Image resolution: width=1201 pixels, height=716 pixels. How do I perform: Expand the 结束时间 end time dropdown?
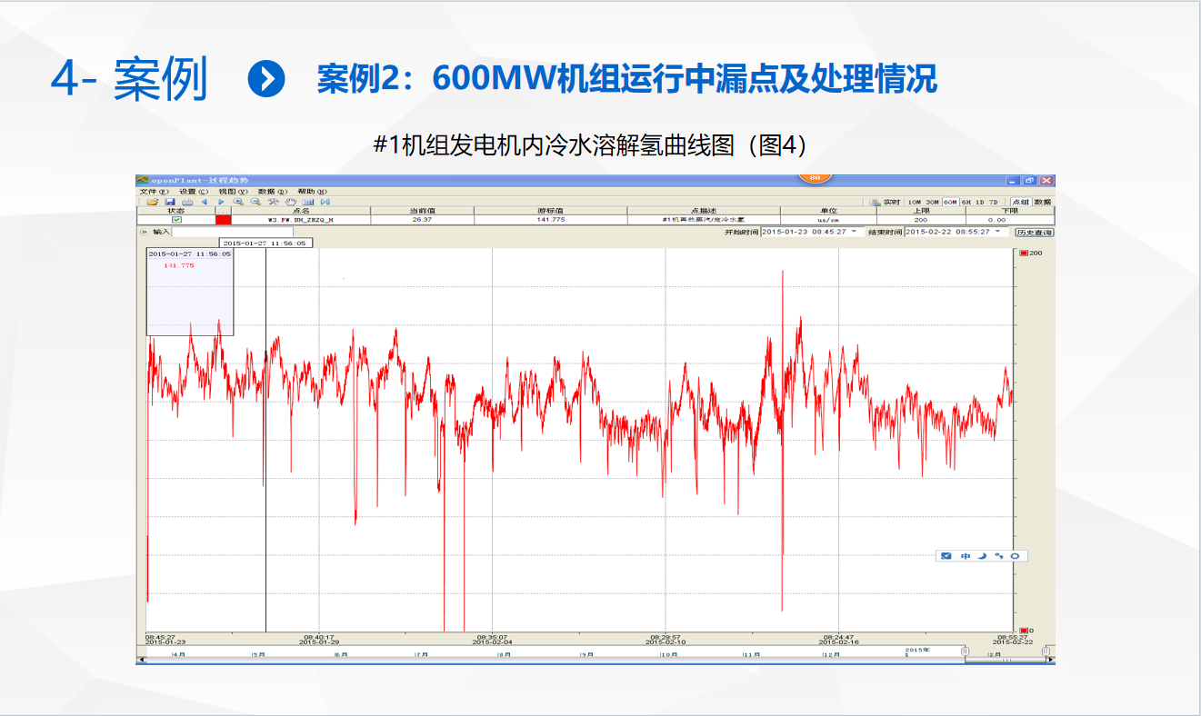[998, 232]
